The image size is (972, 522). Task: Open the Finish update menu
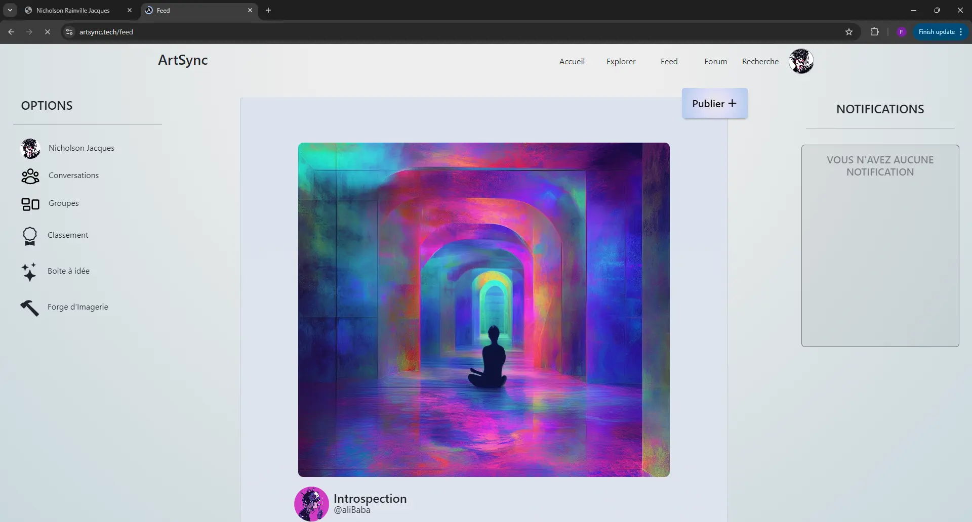tap(940, 32)
